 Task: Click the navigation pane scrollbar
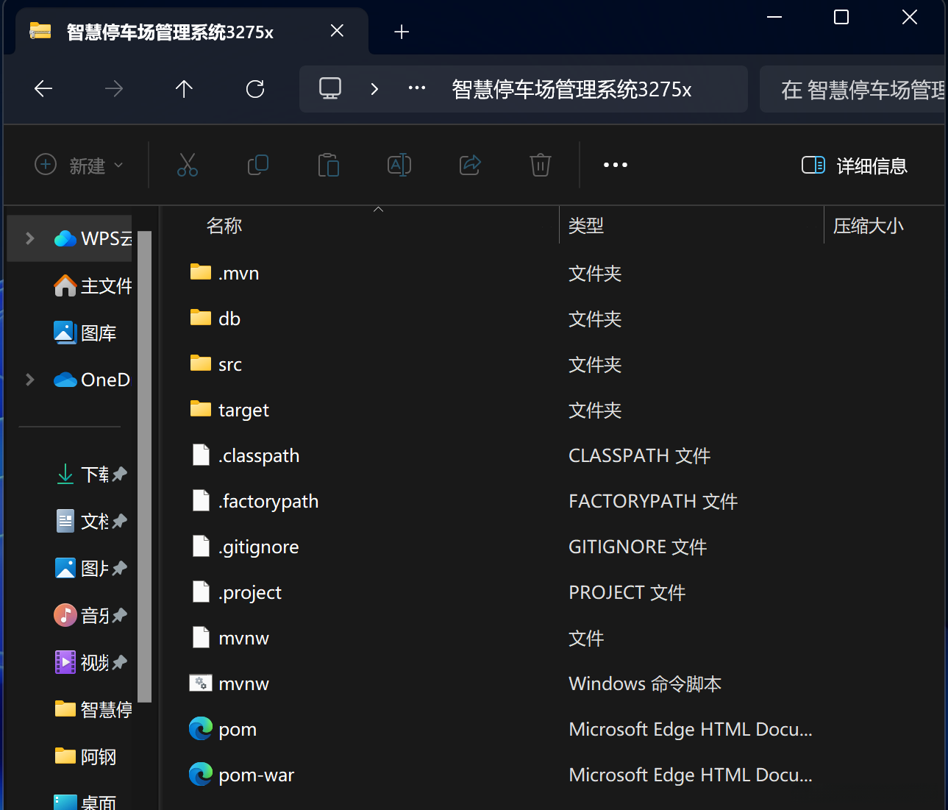(x=144, y=466)
